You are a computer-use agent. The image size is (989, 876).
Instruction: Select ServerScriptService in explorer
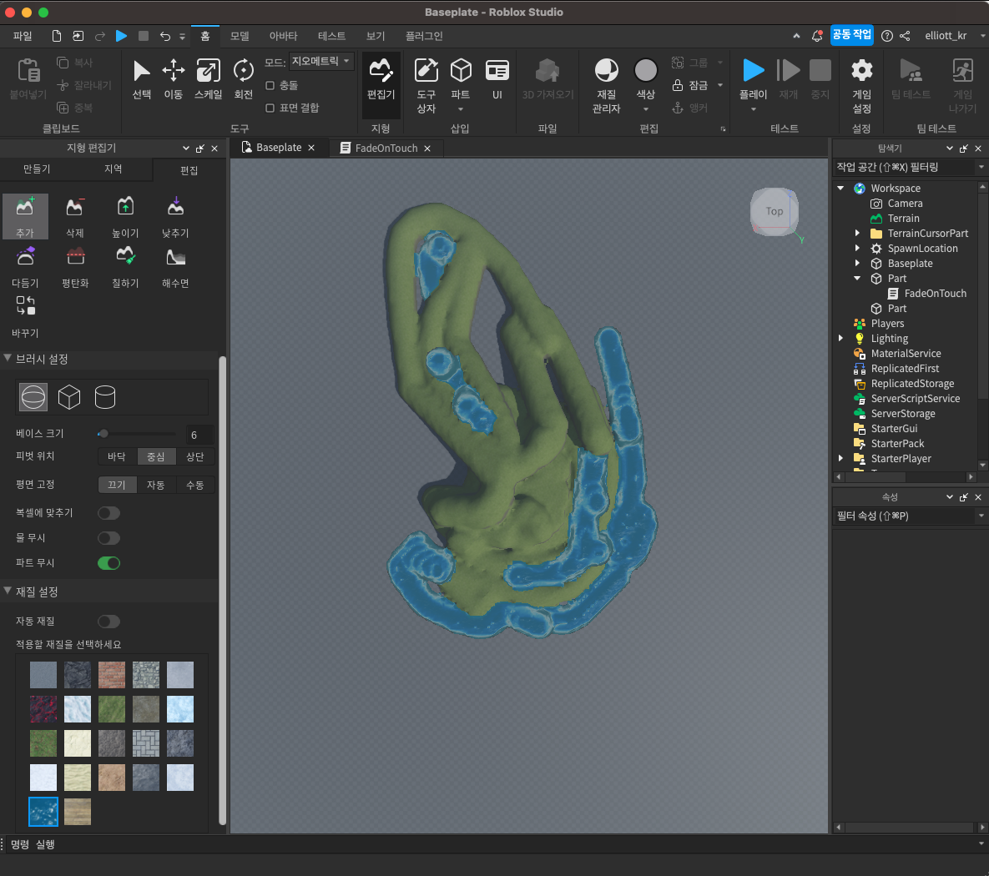coord(916,399)
